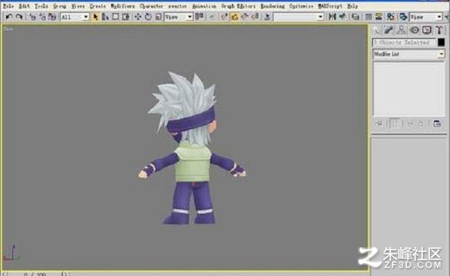The image size is (450, 276).
Task: Click the Unlink Selection tool
Action: pyautogui.click(x=42, y=17)
